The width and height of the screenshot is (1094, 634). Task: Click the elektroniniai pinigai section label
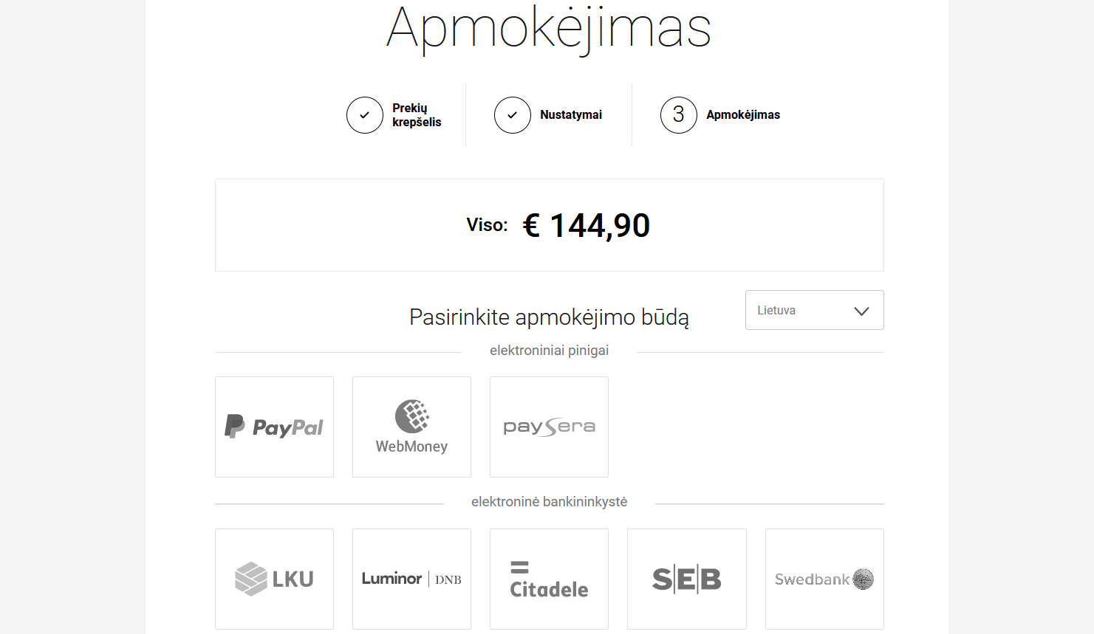click(x=549, y=351)
